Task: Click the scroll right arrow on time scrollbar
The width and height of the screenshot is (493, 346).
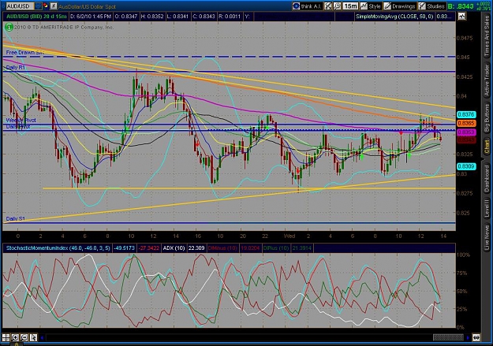Action: tap(468, 338)
